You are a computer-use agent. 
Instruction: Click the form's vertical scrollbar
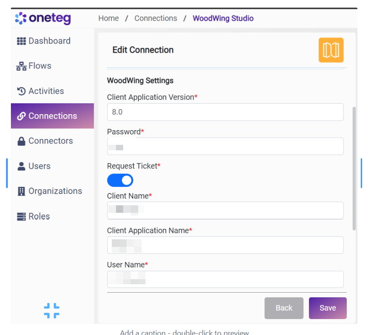(x=354, y=168)
